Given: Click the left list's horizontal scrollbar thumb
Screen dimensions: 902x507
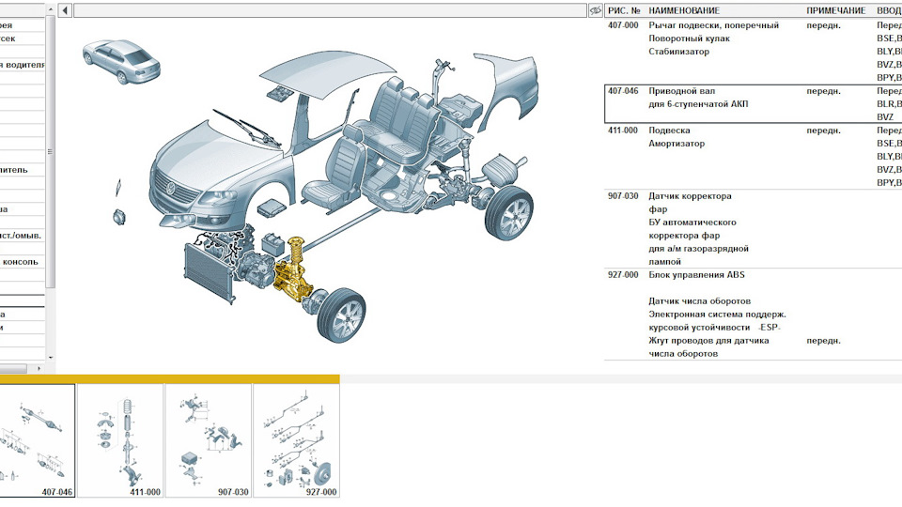Looking at the screenshot, I should pyautogui.click(x=12, y=368).
